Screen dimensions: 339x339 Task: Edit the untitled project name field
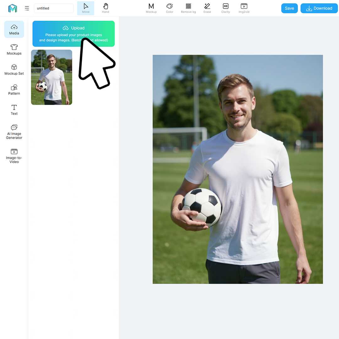[54, 8]
